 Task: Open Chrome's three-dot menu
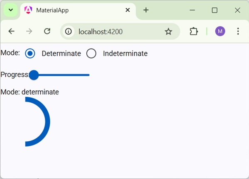238,31
